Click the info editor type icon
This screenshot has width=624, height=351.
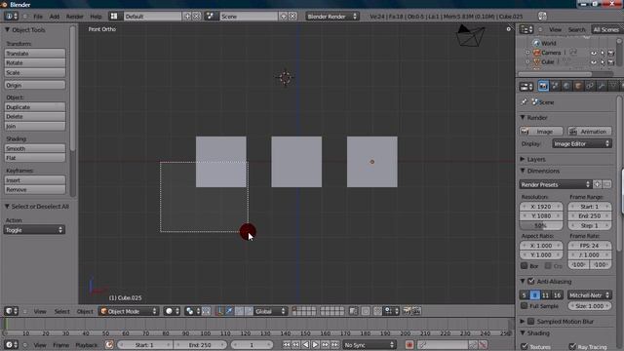(x=11, y=17)
